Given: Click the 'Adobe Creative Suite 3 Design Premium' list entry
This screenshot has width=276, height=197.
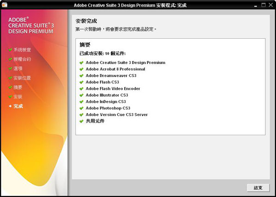Looking at the screenshot, I should 126,63.
